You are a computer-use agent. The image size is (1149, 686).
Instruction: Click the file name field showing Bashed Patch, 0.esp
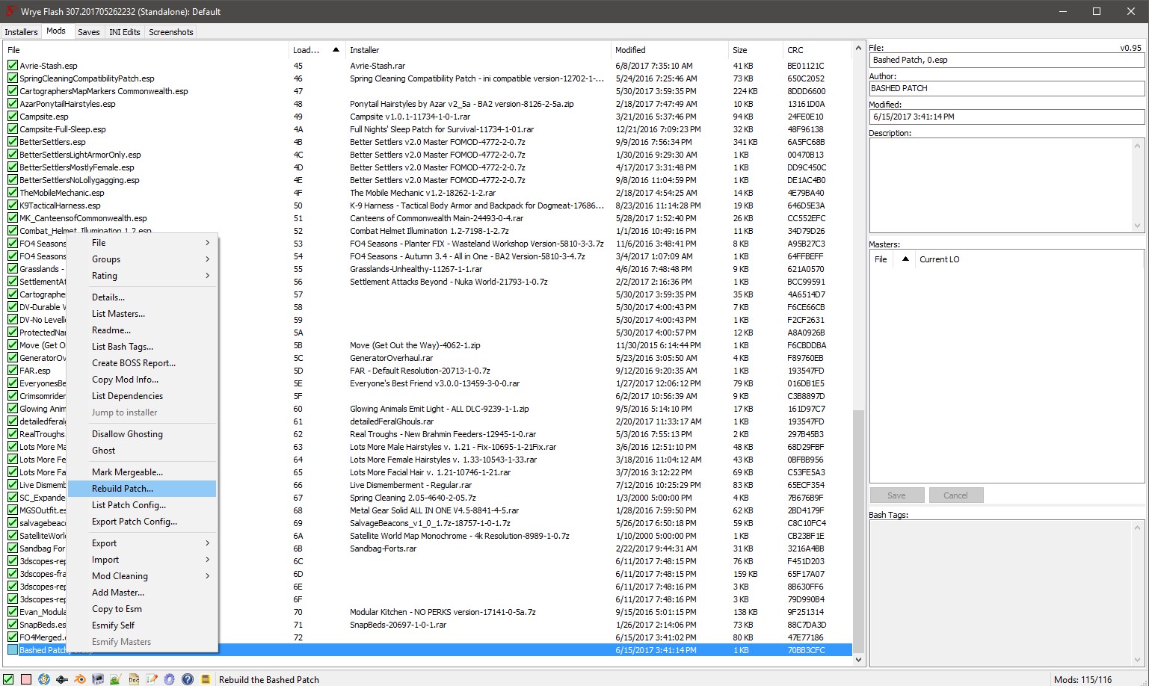(1006, 60)
